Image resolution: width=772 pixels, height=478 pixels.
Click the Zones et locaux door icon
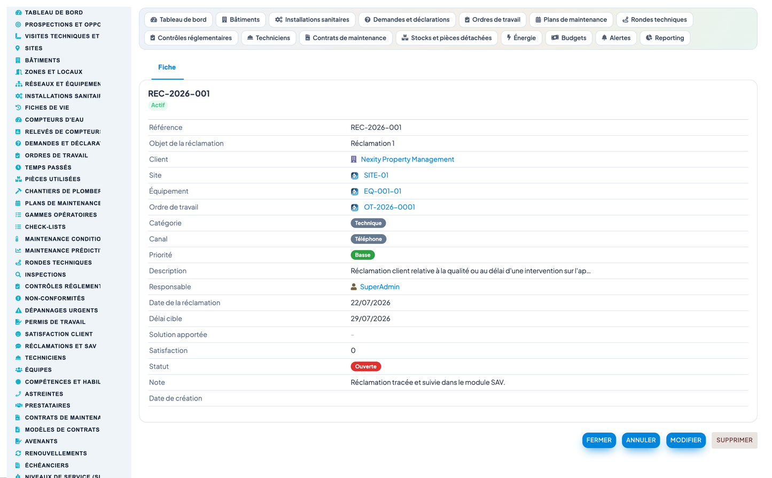pos(18,72)
